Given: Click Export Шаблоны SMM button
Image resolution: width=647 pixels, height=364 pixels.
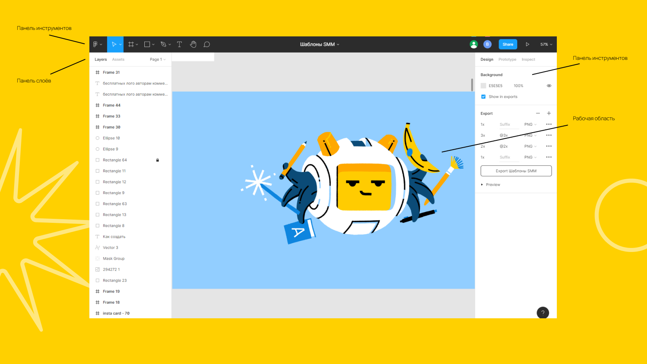Looking at the screenshot, I should tap(516, 171).
